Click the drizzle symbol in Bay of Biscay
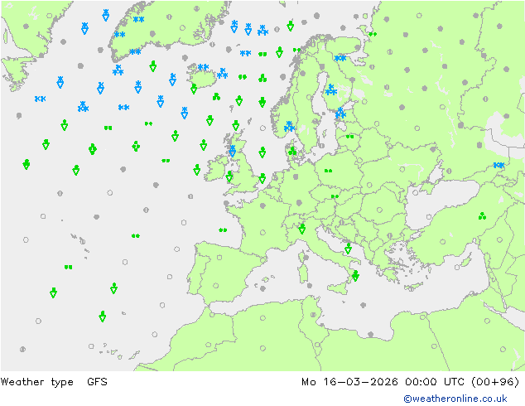This screenshot has height=406, width=525. coord(223,230)
